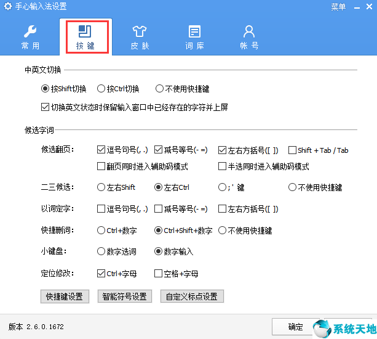Click the 候选翻页: label
This screenshot has width=377, height=339.
(57, 149)
